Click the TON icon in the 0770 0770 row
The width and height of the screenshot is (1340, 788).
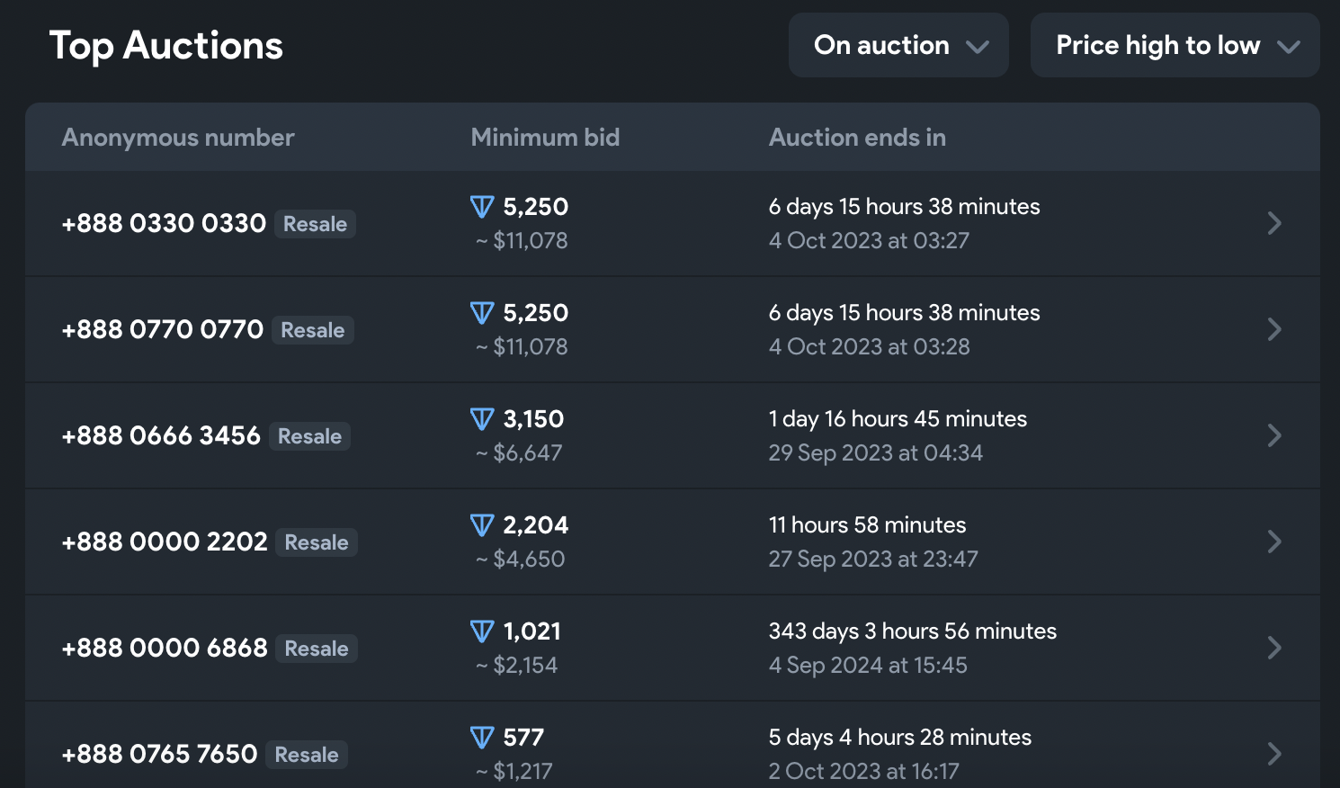tap(482, 313)
